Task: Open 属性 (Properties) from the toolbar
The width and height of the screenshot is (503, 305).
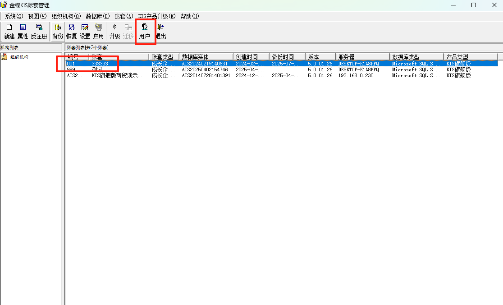Action: (x=23, y=31)
